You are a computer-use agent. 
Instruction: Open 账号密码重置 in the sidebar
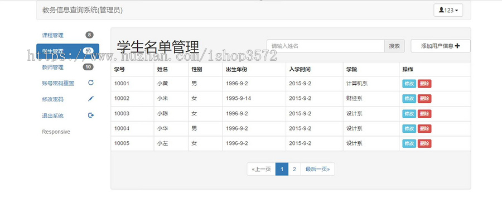pyautogui.click(x=58, y=83)
